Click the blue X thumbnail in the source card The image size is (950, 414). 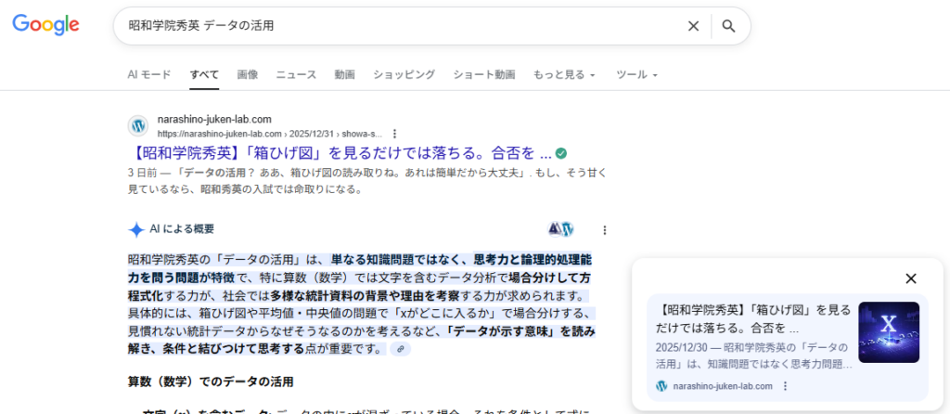coord(889,332)
